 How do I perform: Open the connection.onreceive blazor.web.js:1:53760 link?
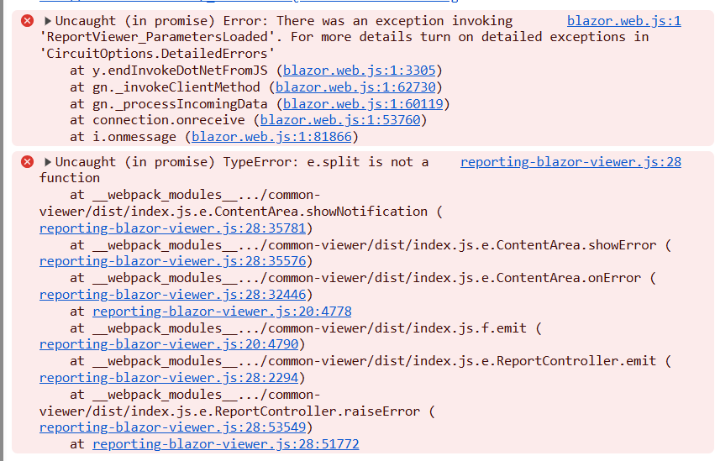(339, 120)
